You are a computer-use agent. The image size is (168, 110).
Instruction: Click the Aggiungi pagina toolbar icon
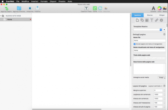point(6,8)
